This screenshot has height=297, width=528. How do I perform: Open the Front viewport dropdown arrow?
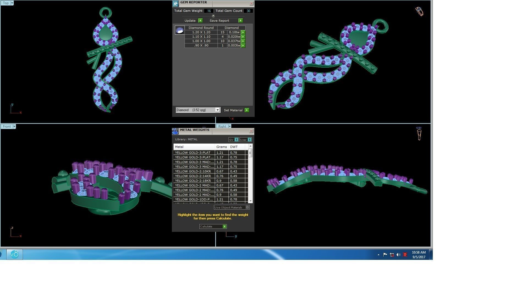pyautogui.click(x=14, y=127)
